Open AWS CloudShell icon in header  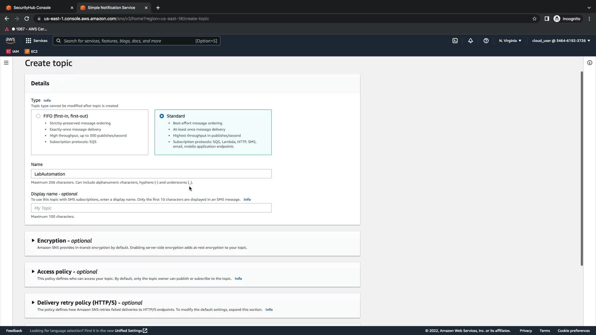[455, 41]
